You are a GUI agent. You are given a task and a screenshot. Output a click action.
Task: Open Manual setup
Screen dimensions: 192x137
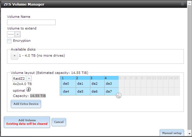pyautogui.click(x=172, y=133)
